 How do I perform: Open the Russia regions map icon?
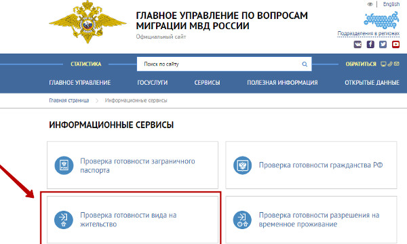coord(381,20)
